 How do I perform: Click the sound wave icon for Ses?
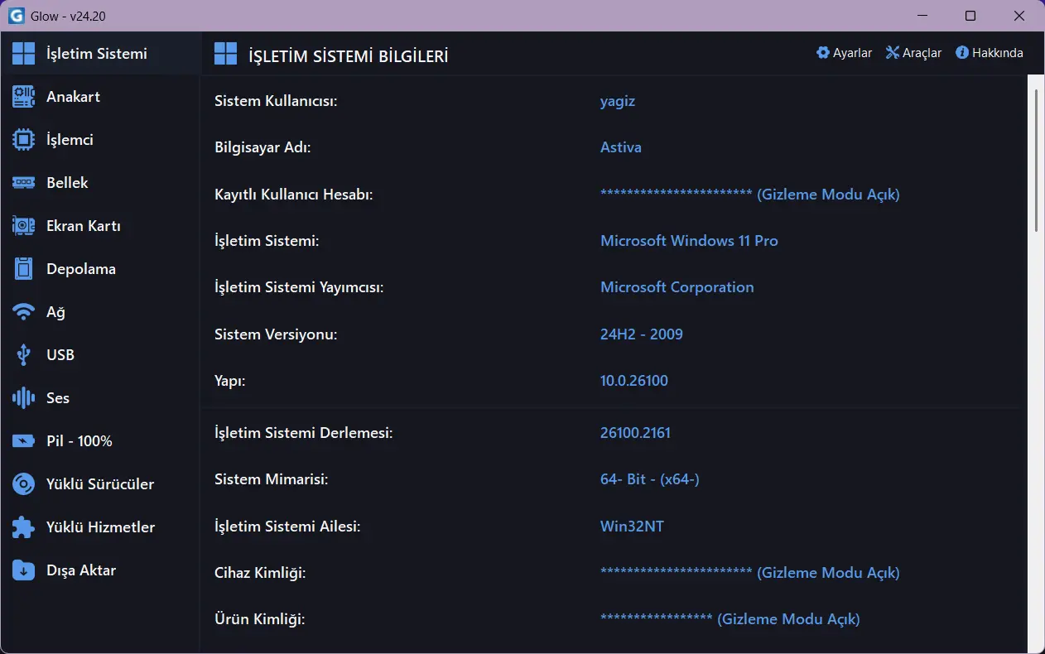click(23, 398)
